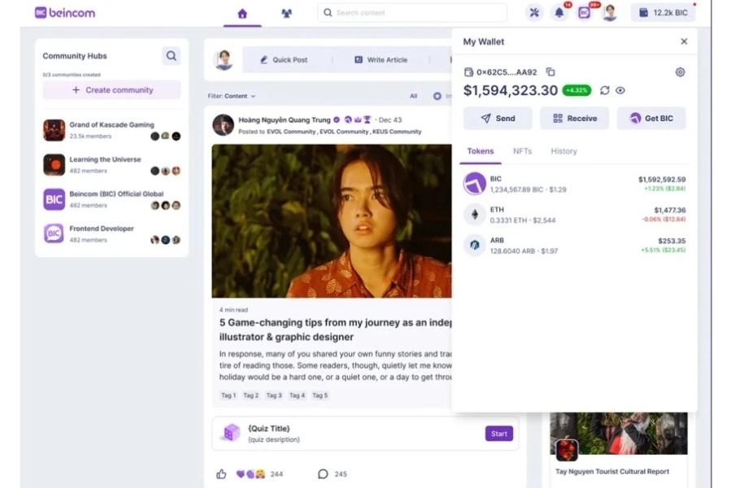The width and height of the screenshot is (732, 488).
Task: Click the +4.32% change badge
Action: [577, 90]
